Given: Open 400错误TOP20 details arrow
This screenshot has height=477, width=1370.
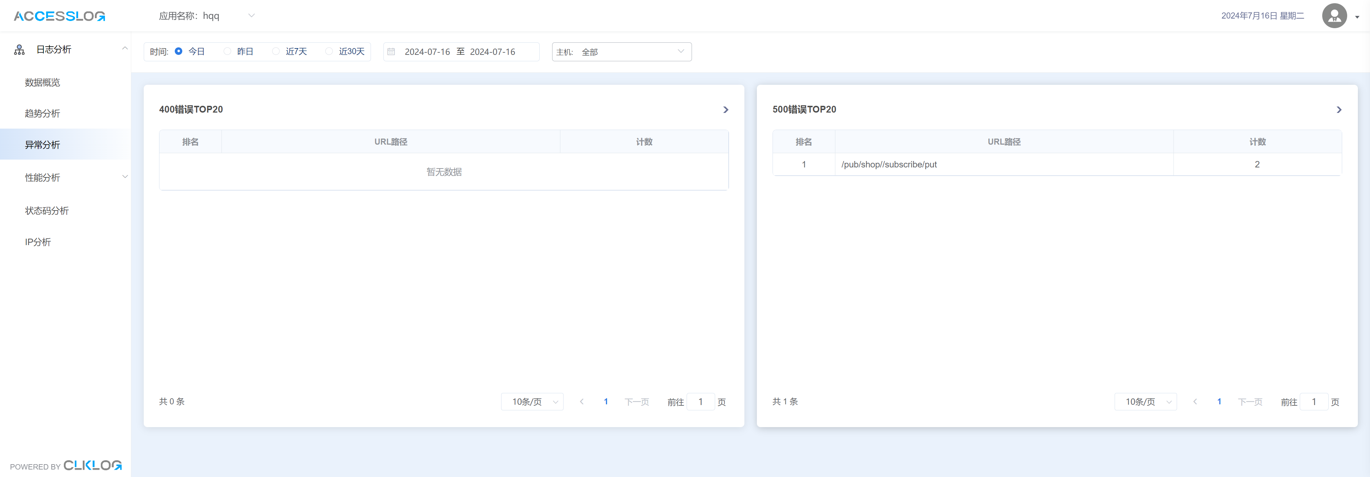Looking at the screenshot, I should point(725,110).
